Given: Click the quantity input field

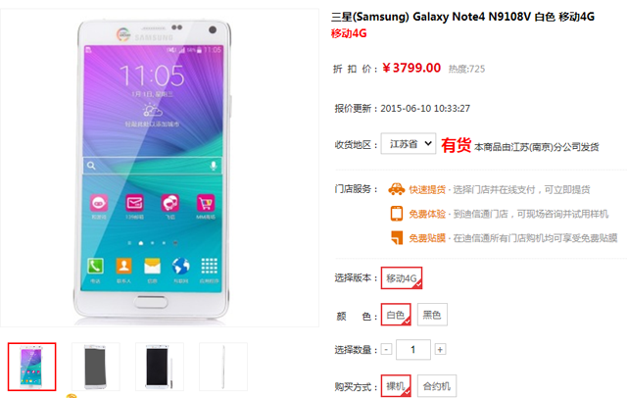Looking at the screenshot, I should click(x=413, y=350).
